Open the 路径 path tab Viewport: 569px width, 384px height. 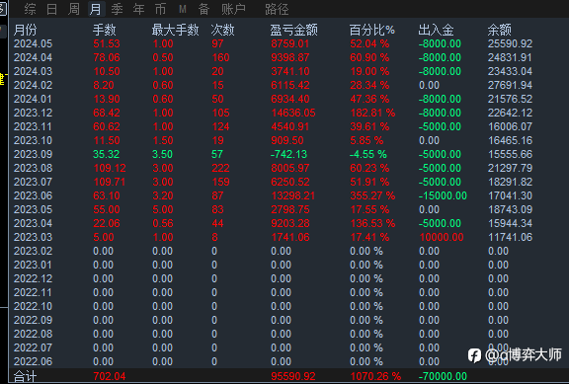coord(277,9)
